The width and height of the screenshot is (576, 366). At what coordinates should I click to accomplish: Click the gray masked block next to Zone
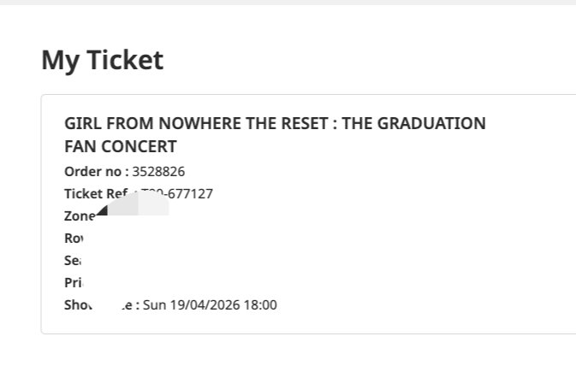[x=137, y=204]
